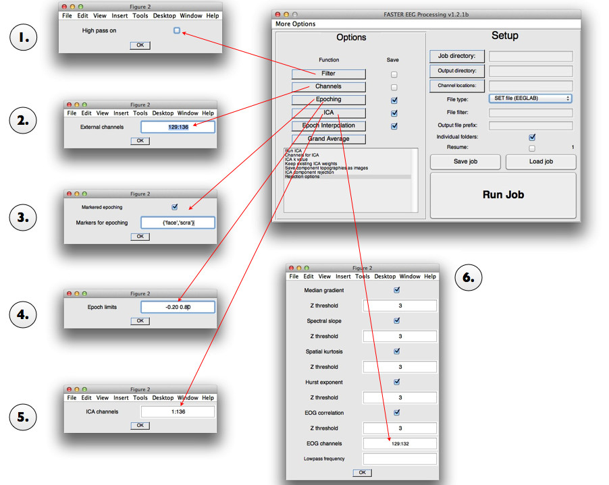The height and width of the screenshot is (485, 609).
Task: Uncheck the ICA save checkbox
Action: (394, 113)
